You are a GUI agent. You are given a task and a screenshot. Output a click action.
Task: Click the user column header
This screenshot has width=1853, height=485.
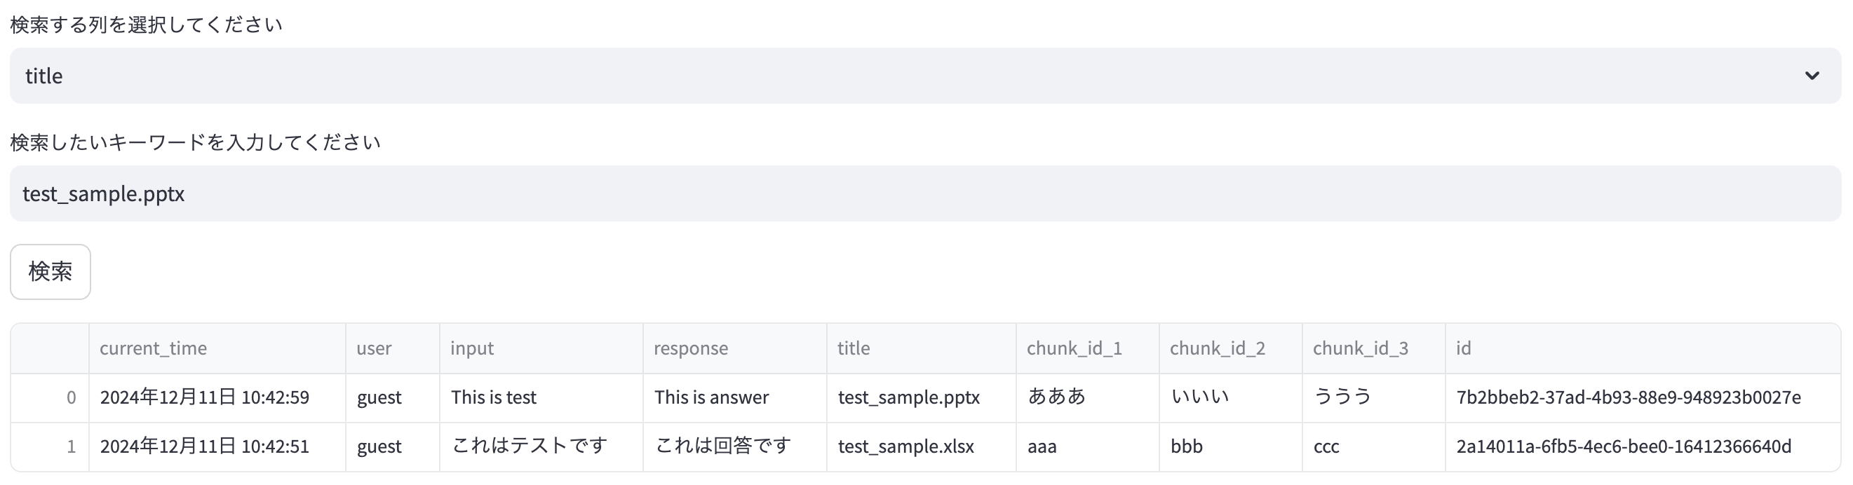tap(392, 348)
